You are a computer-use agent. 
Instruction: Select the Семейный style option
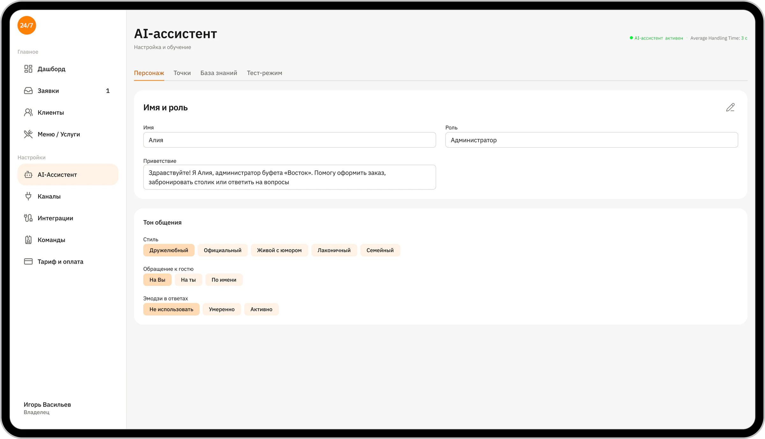tap(380, 250)
